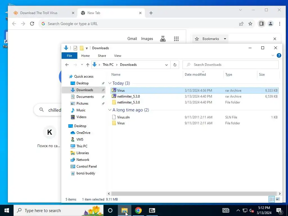This screenshot has height=216, width=288.
Task: Open the Windows Start menu
Action: click(x=7, y=210)
